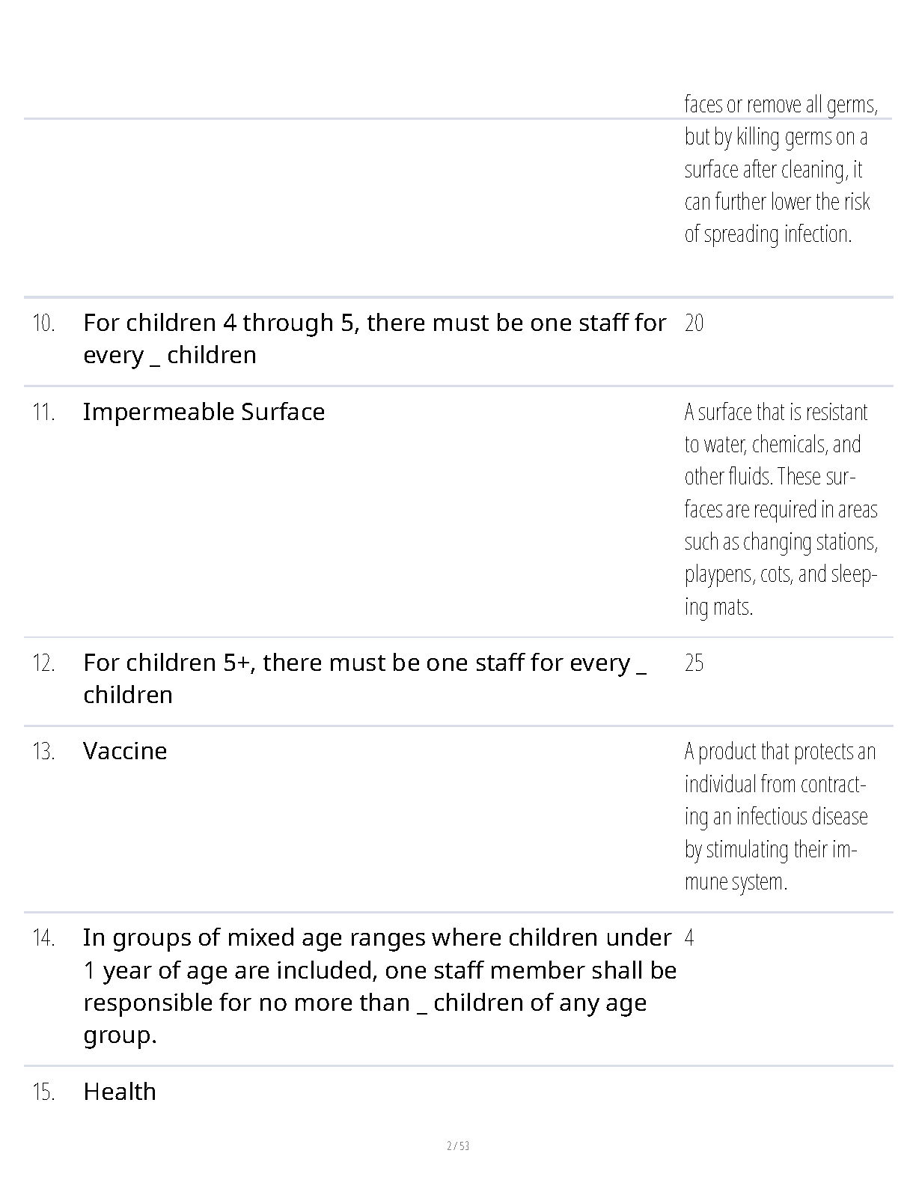This screenshot has height=1186, width=916.
Task: Click row number 11
Action: click(43, 413)
